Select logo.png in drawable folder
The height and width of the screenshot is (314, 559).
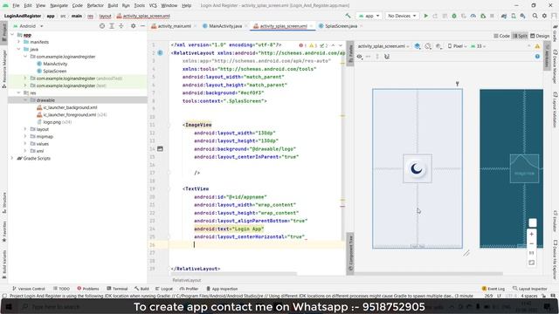point(52,122)
